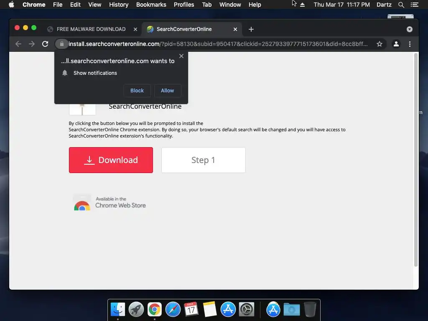Open the Profiles menu
The height and width of the screenshot is (321, 428).
184,5
